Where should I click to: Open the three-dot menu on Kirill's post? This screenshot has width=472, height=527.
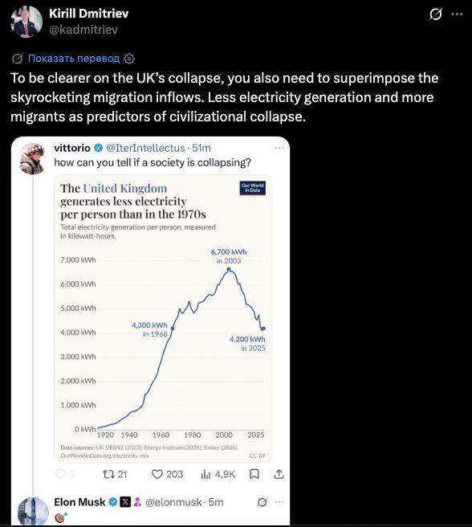coord(457,14)
